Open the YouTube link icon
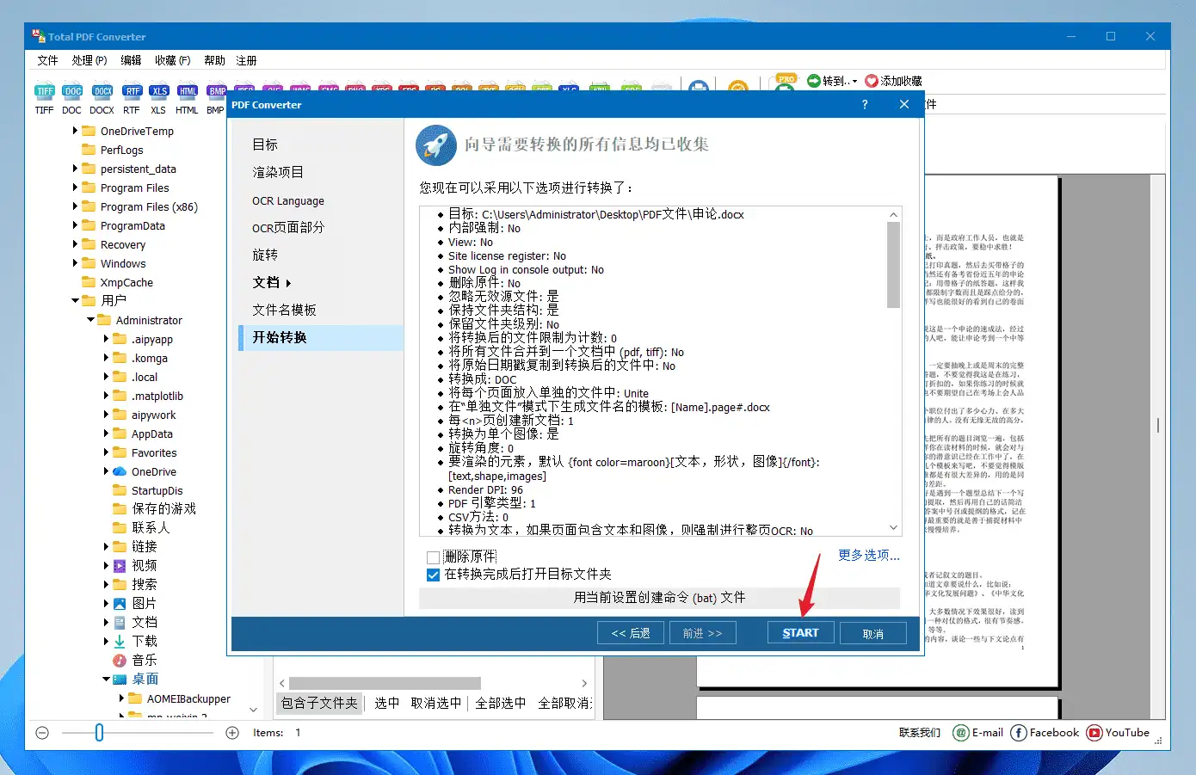The width and height of the screenshot is (1196, 775). click(x=1094, y=733)
